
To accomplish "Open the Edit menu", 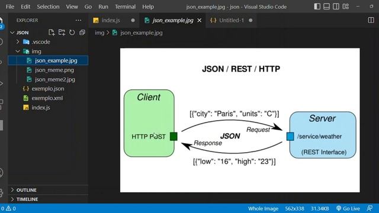I will [x=25, y=7].
